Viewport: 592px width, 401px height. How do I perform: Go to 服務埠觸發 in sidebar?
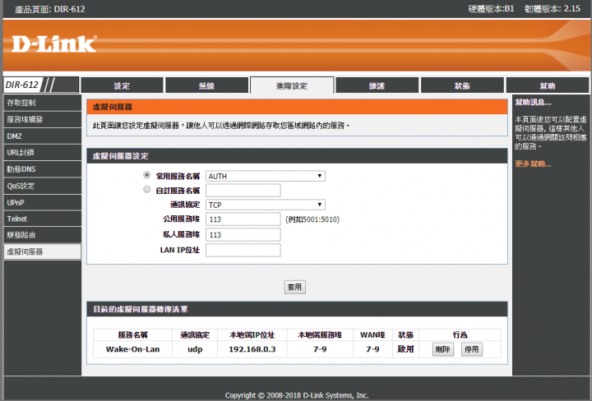(x=42, y=120)
